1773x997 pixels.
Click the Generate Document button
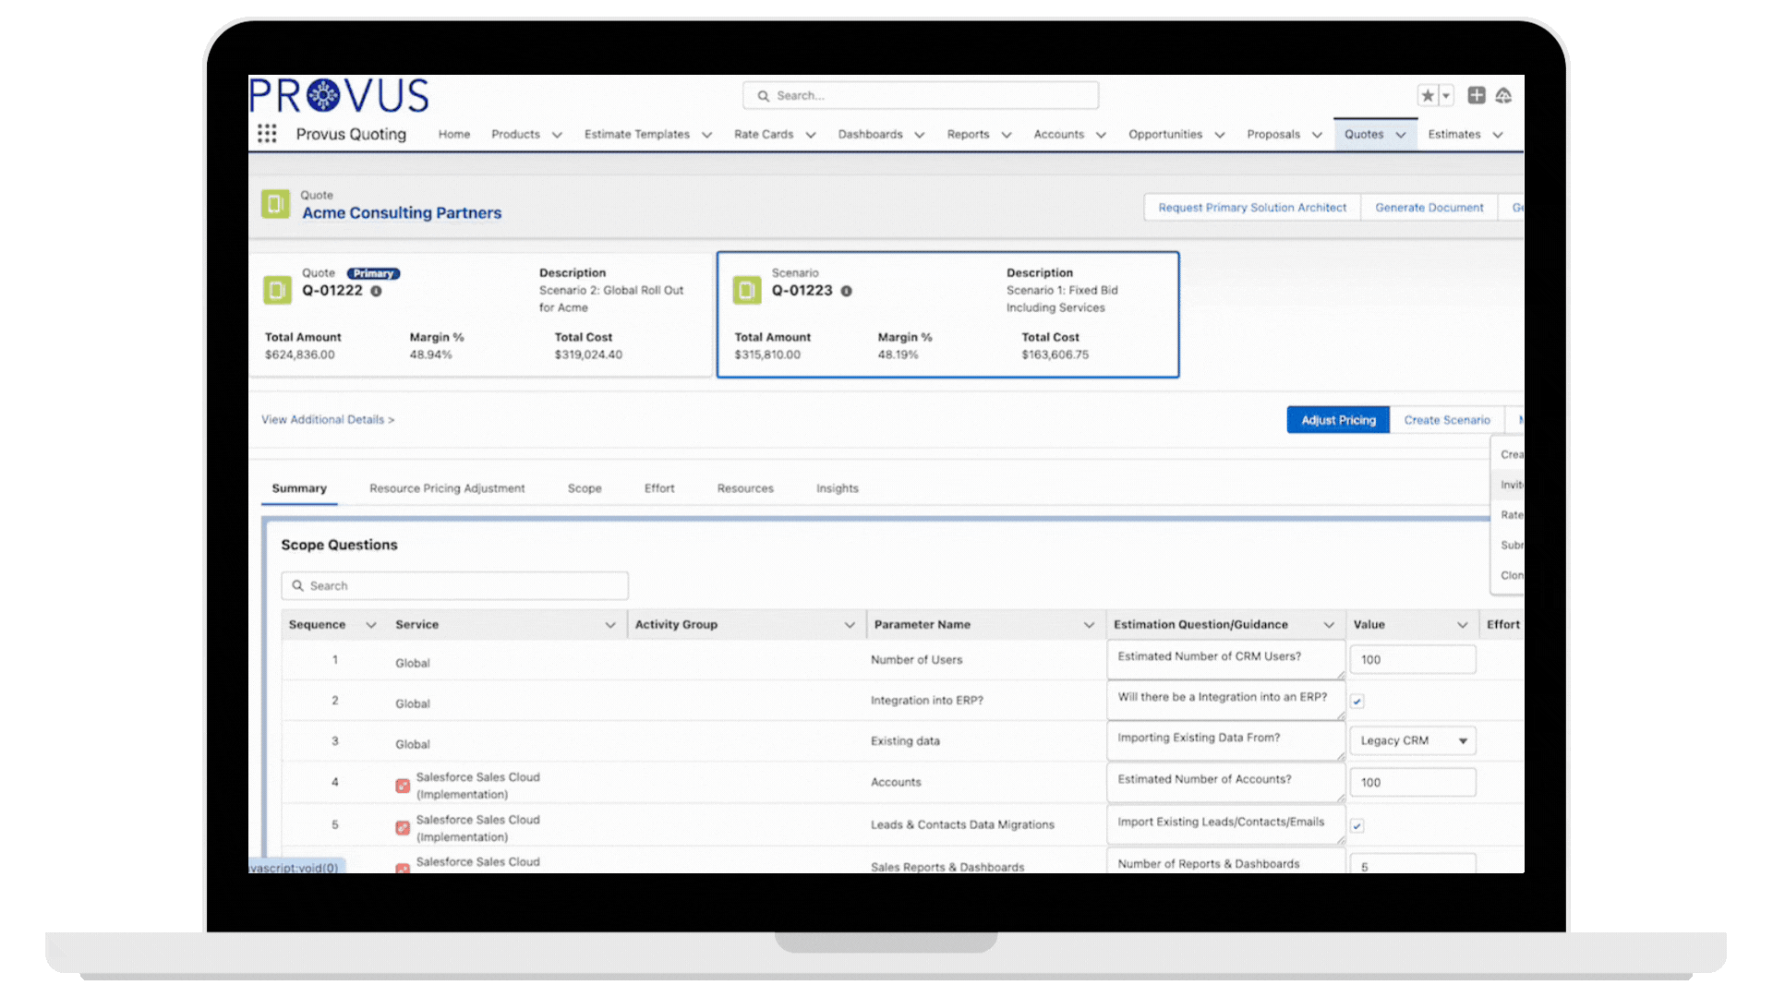click(x=1429, y=208)
